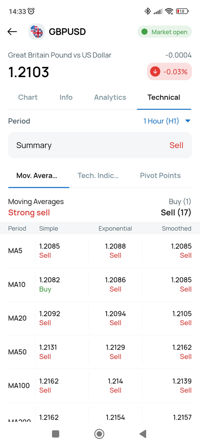Tap the blue dropdown arrow next to H1
Screen dimensions: 200x446
(x=188, y=121)
